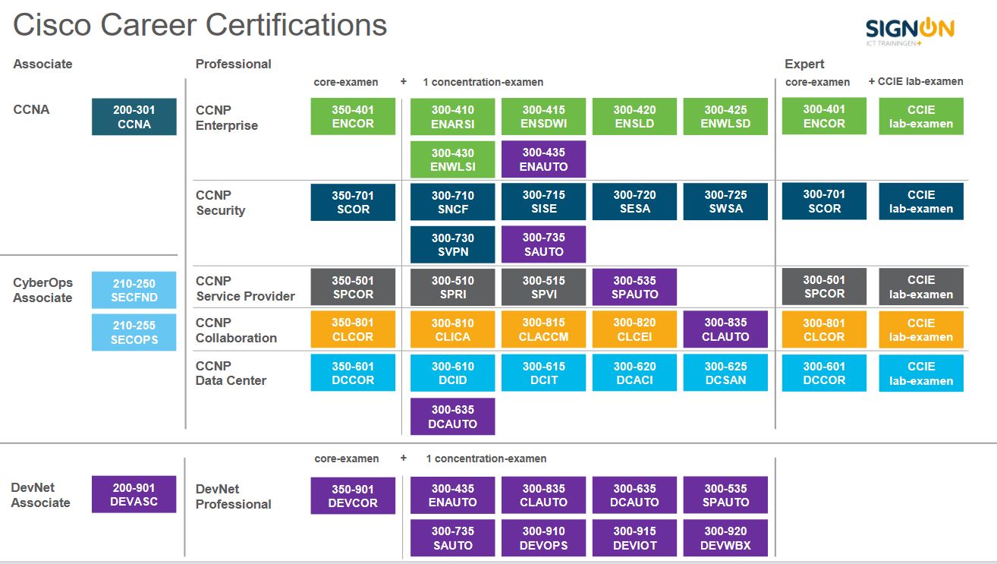Click the 350-401 ENCOR core exam

coord(353,115)
